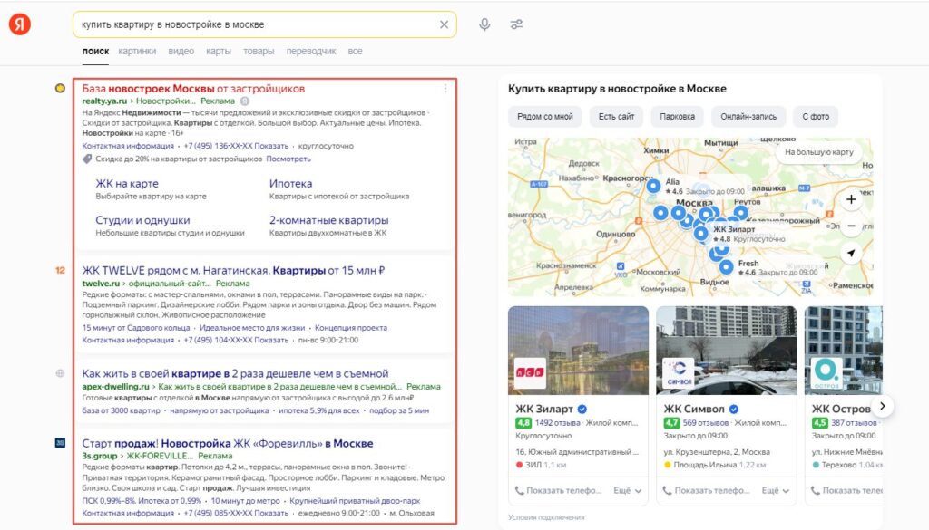Viewport: 929px width, 530px height.
Task: Zoom out on the map with minus
Action: point(851,226)
